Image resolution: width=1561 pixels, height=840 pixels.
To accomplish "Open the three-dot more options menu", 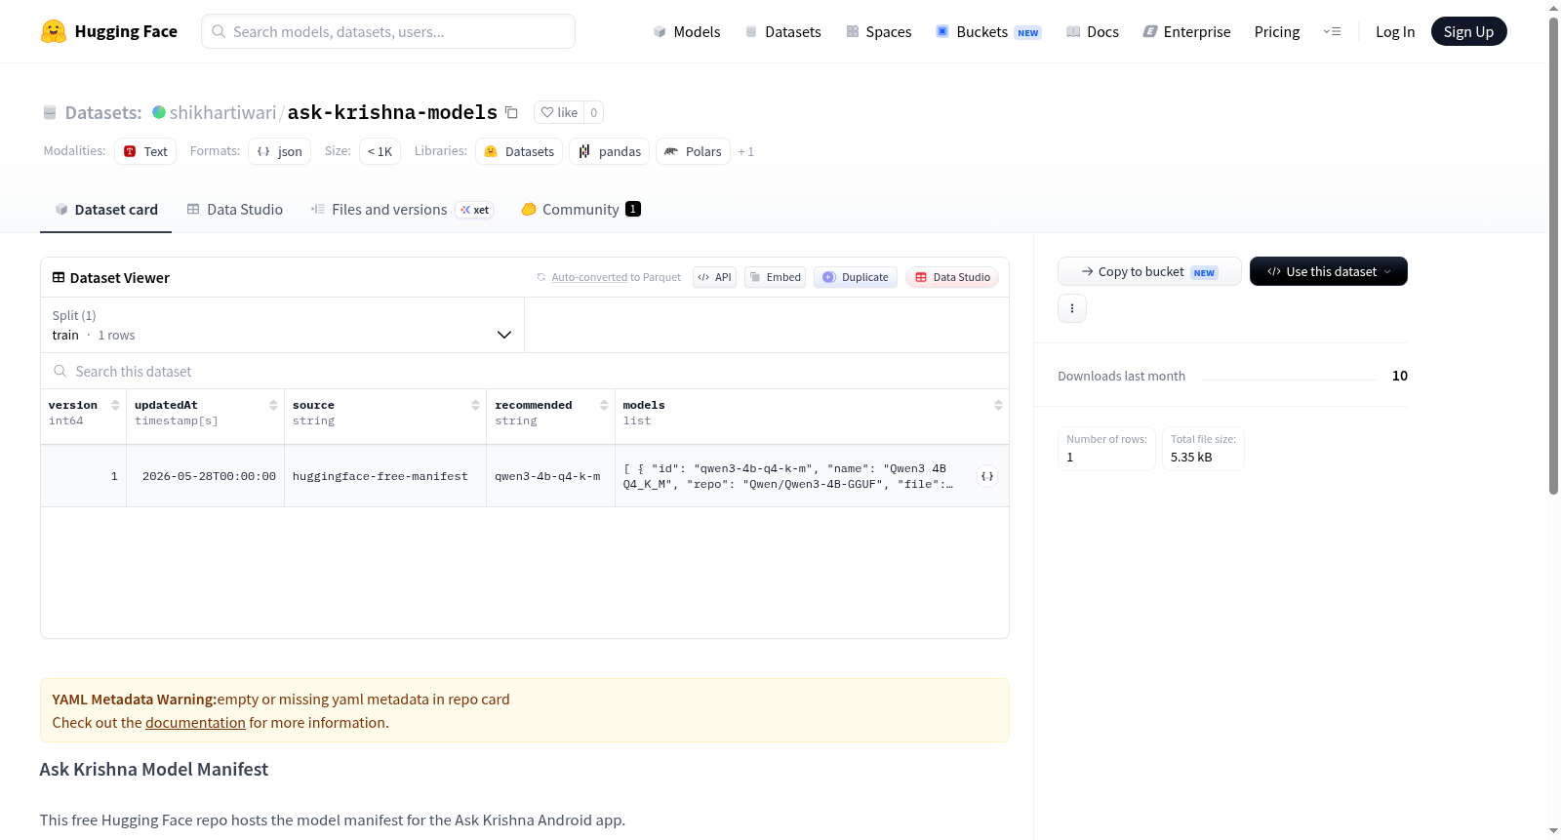I will 1072,308.
